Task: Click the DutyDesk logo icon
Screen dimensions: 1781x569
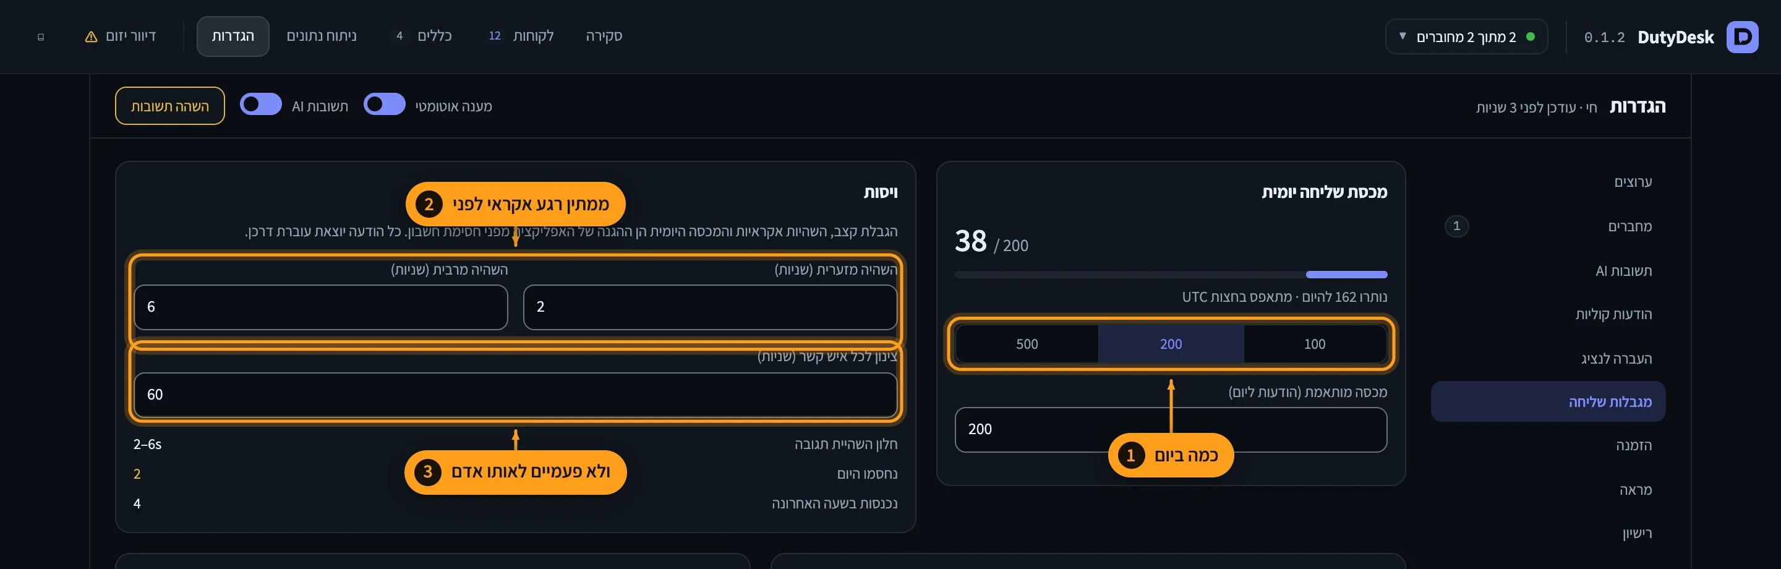Action: [1742, 36]
